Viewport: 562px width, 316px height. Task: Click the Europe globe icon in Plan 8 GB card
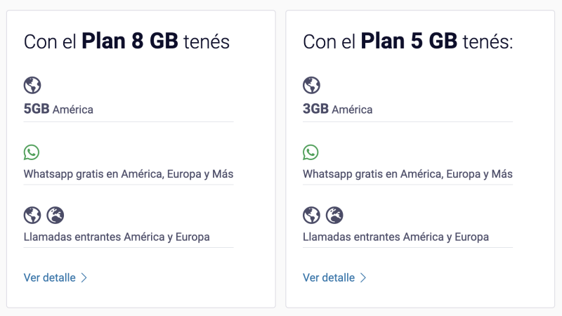click(55, 216)
